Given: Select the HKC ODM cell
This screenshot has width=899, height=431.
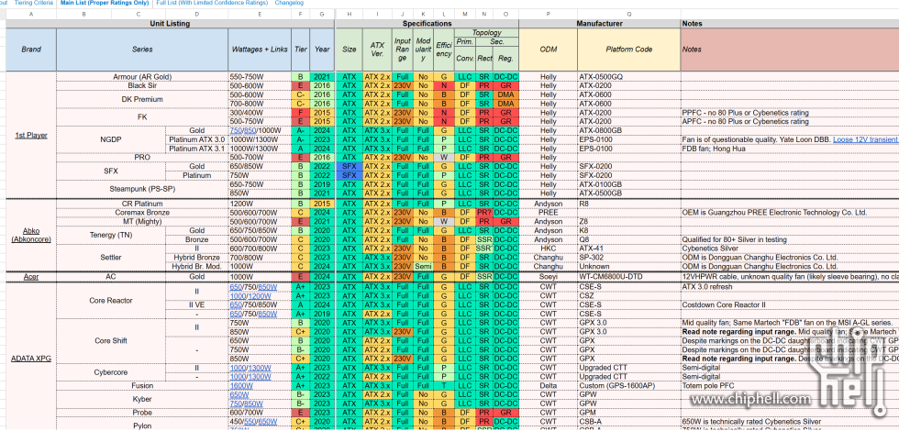Looking at the screenshot, I should click(549, 249).
